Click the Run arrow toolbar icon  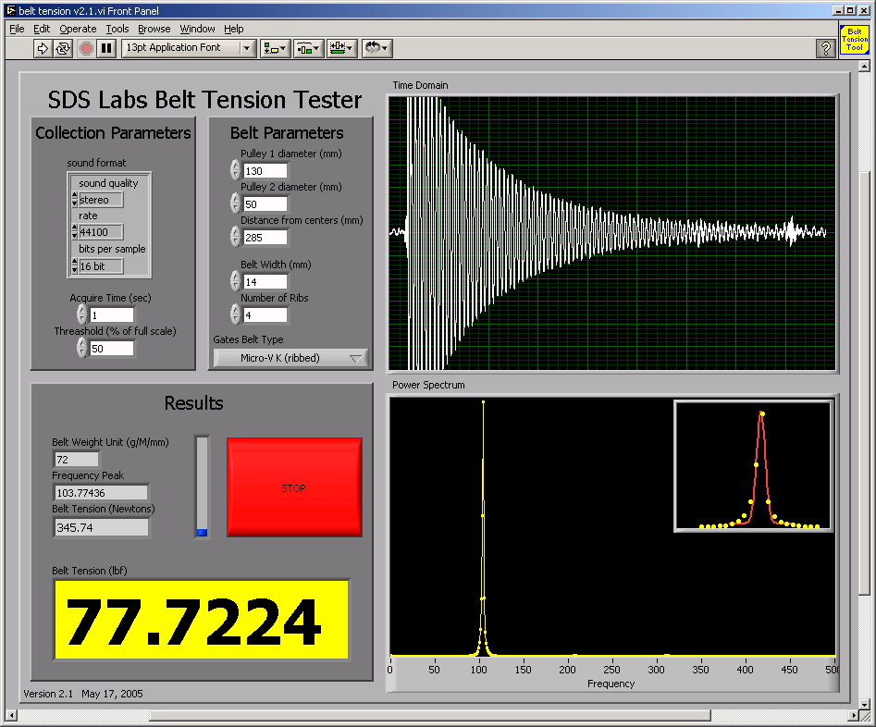[x=43, y=48]
